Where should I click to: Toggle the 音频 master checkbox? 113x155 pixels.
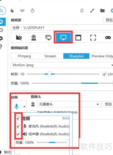coord(18,118)
